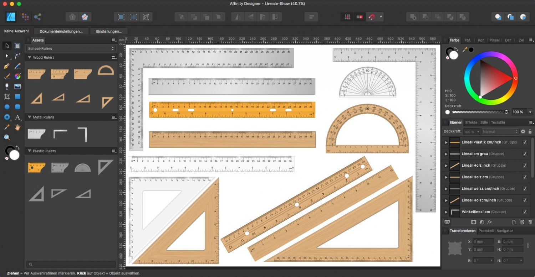
Task: Toggle the Snapping magnet button
Action: (372, 17)
